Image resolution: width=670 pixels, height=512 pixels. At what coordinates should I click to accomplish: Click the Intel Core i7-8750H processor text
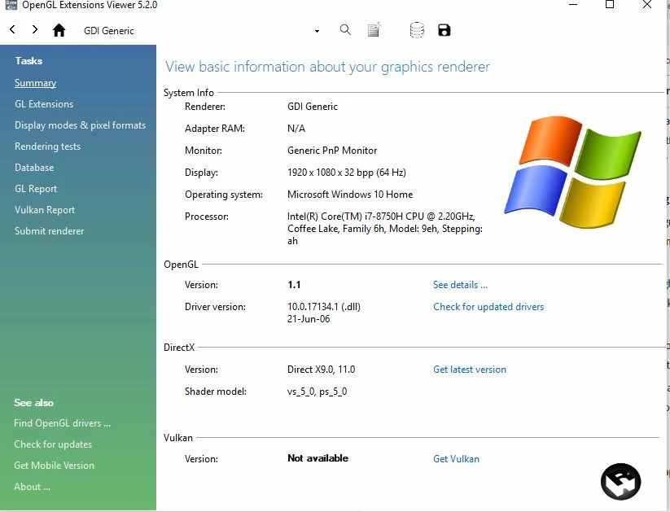385,229
